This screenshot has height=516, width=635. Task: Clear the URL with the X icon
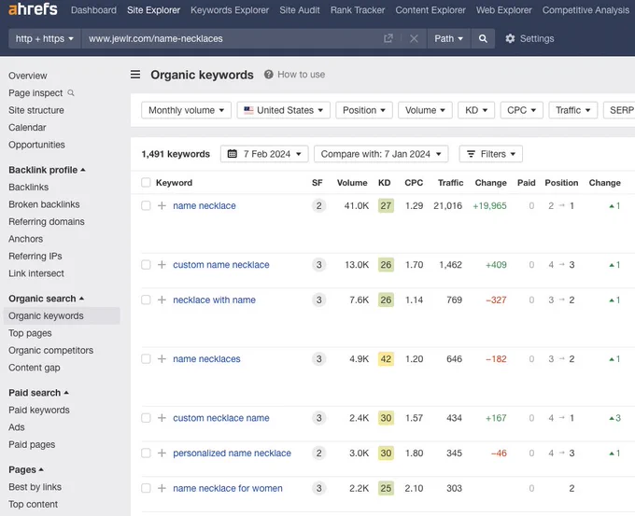coord(414,38)
